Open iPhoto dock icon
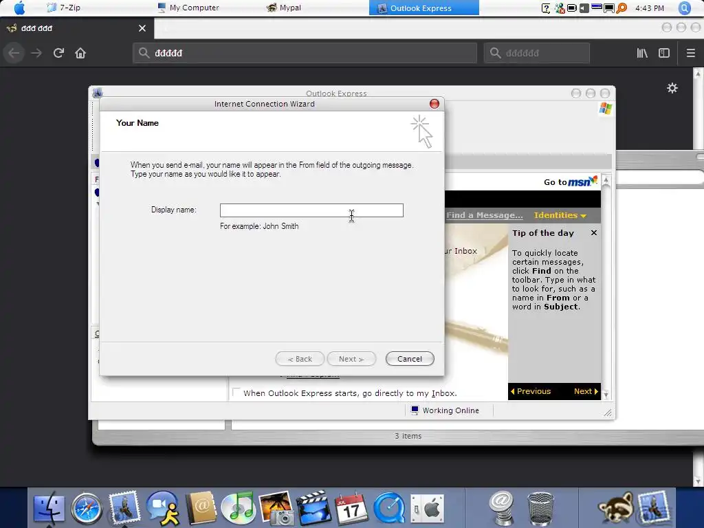This screenshot has height=528, width=704. (276, 508)
